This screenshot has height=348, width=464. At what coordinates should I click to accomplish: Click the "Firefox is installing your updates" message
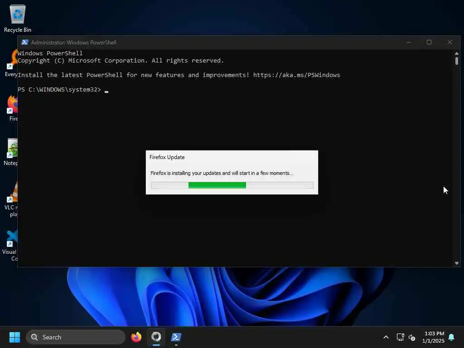(222, 173)
